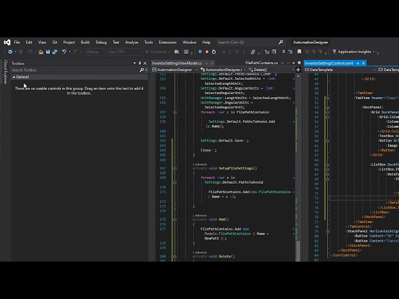The width and height of the screenshot is (399, 299).
Task: Collapse the Add method at line 175
Action: click(x=175, y=219)
